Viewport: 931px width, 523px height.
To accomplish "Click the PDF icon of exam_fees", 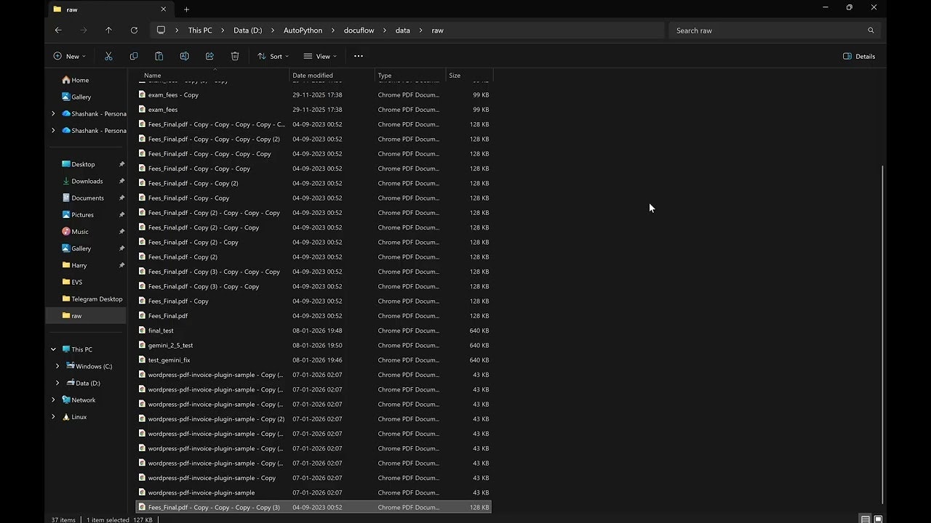I will point(142,110).
